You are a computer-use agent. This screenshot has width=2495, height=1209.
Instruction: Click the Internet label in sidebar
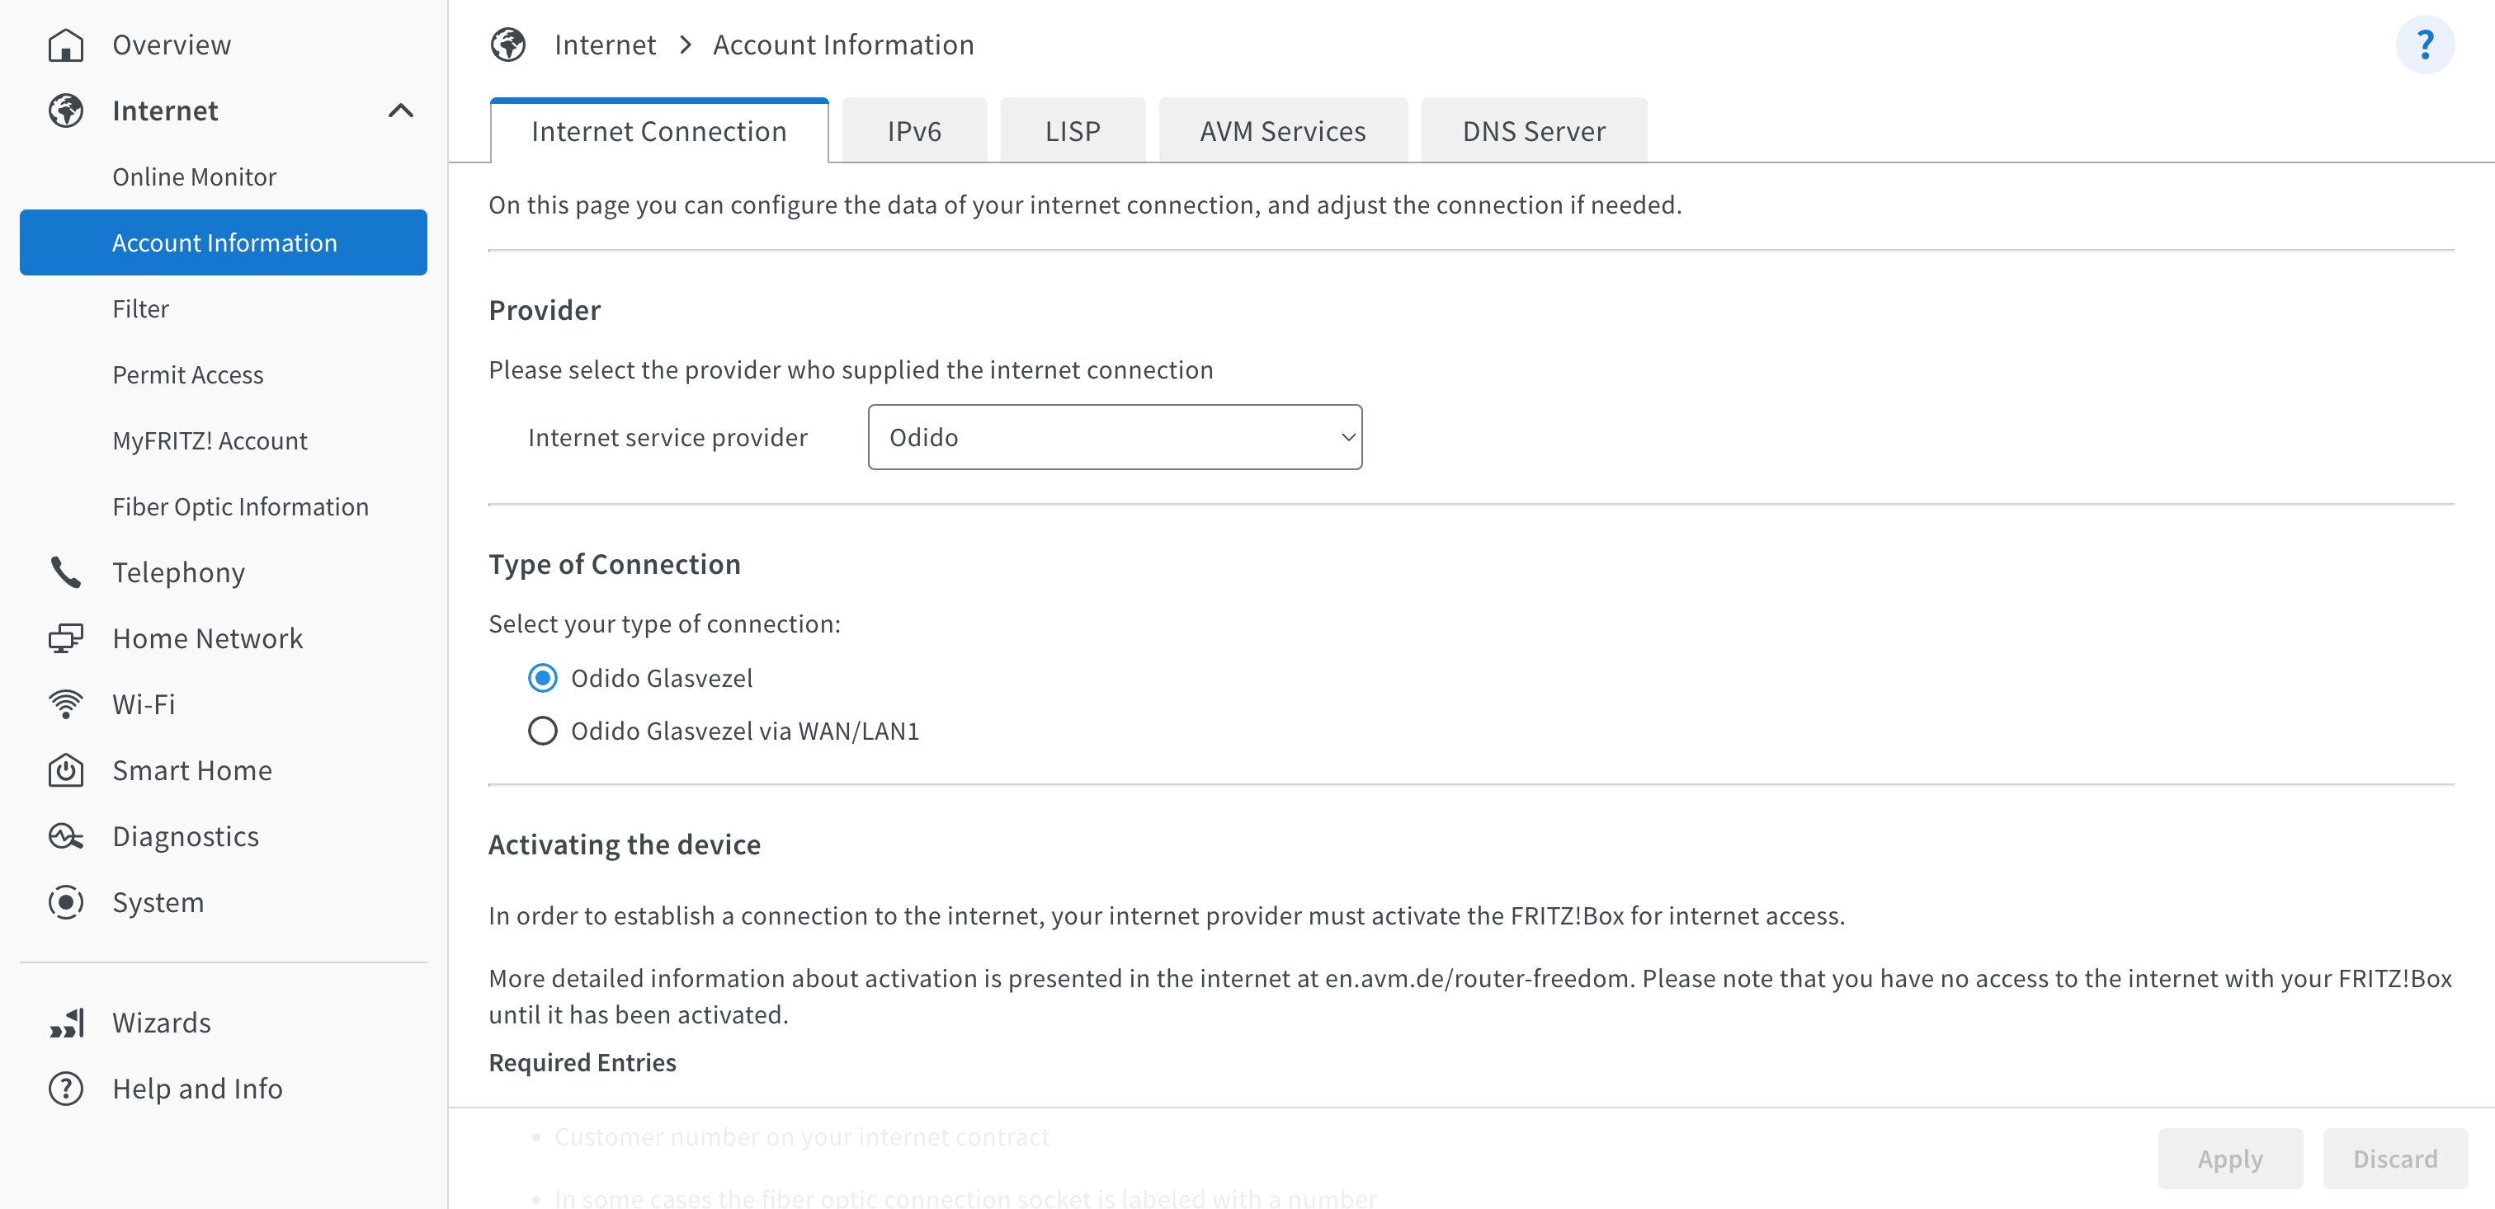pos(165,111)
